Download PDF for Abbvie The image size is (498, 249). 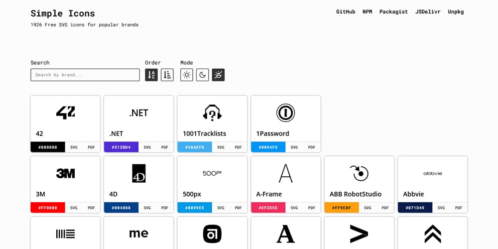pyautogui.click(x=459, y=208)
